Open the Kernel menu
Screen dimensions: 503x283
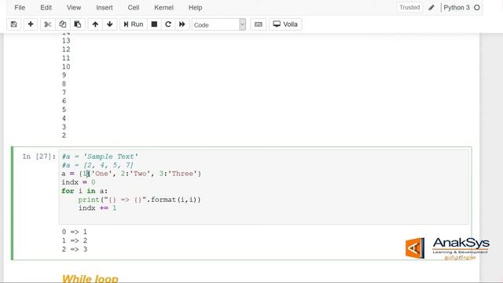163,7
